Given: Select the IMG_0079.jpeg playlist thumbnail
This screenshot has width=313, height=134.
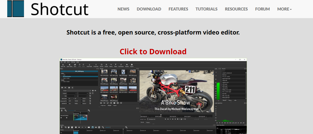Looking at the screenshot, I should click(114, 97).
